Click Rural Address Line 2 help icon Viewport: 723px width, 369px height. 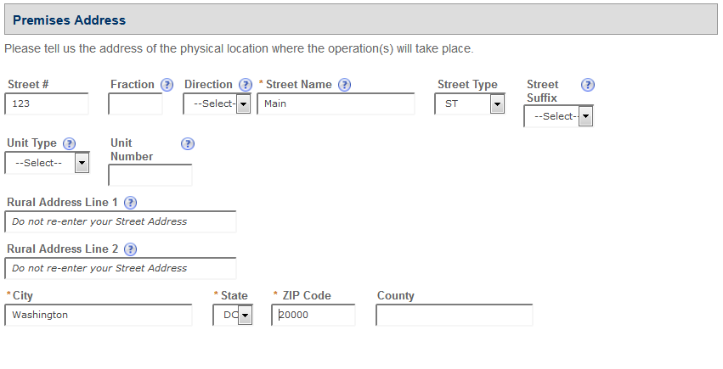(131, 249)
